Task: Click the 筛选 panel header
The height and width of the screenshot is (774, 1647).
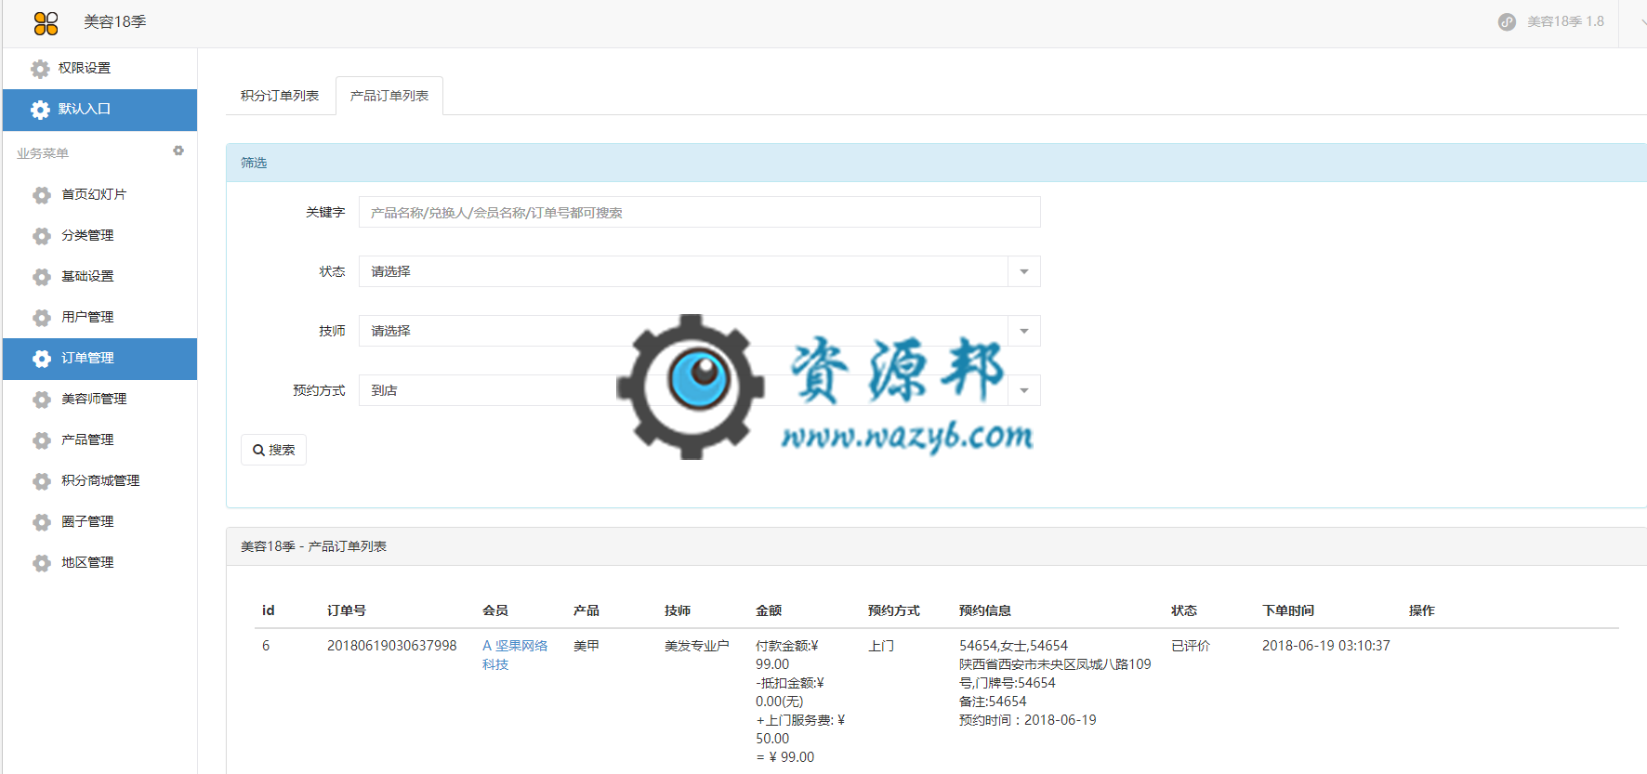Action: click(936, 163)
